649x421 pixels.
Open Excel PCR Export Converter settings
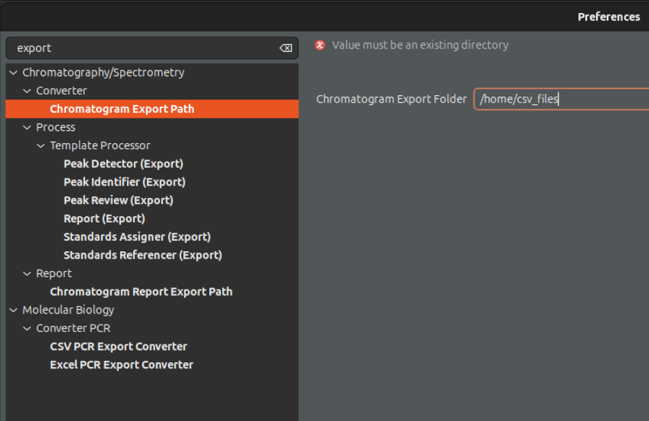(121, 365)
